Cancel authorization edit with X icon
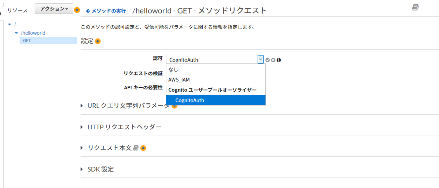Screen dimensions: 439x188 point(273,60)
